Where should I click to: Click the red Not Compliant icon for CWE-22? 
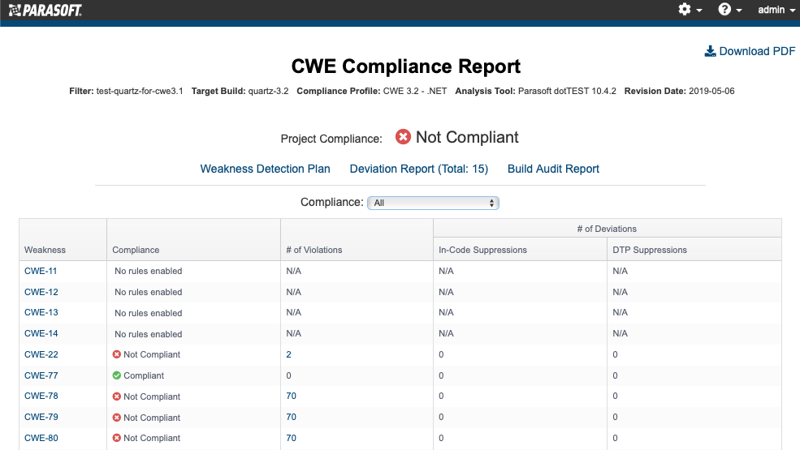point(117,354)
